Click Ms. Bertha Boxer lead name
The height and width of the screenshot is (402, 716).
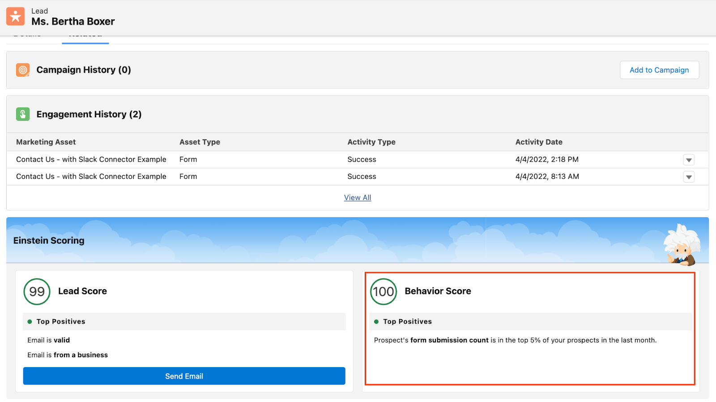coord(73,21)
